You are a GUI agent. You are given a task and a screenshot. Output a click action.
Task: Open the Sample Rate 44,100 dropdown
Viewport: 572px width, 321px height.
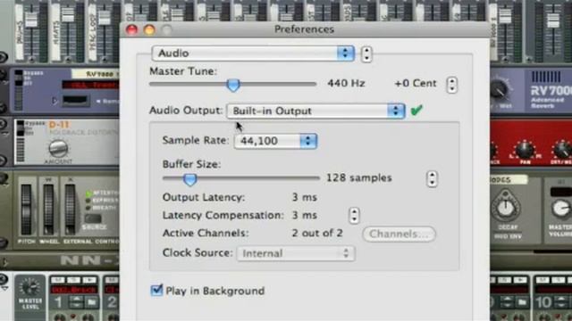coord(275,141)
